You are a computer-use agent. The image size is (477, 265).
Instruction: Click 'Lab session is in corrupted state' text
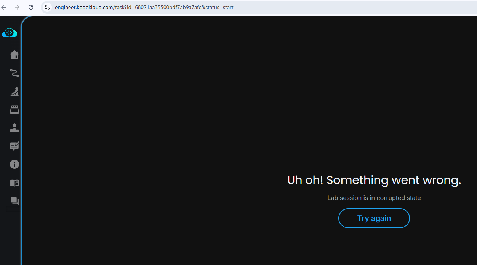click(x=374, y=198)
